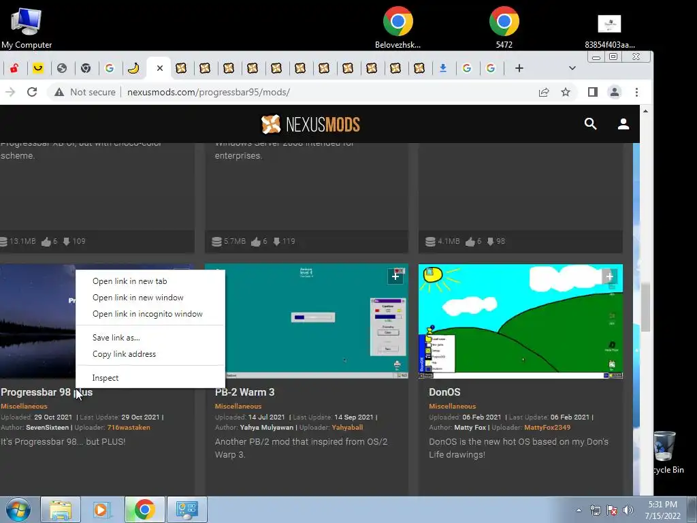
Task: Switch to the banana icon tab
Action: point(133,68)
